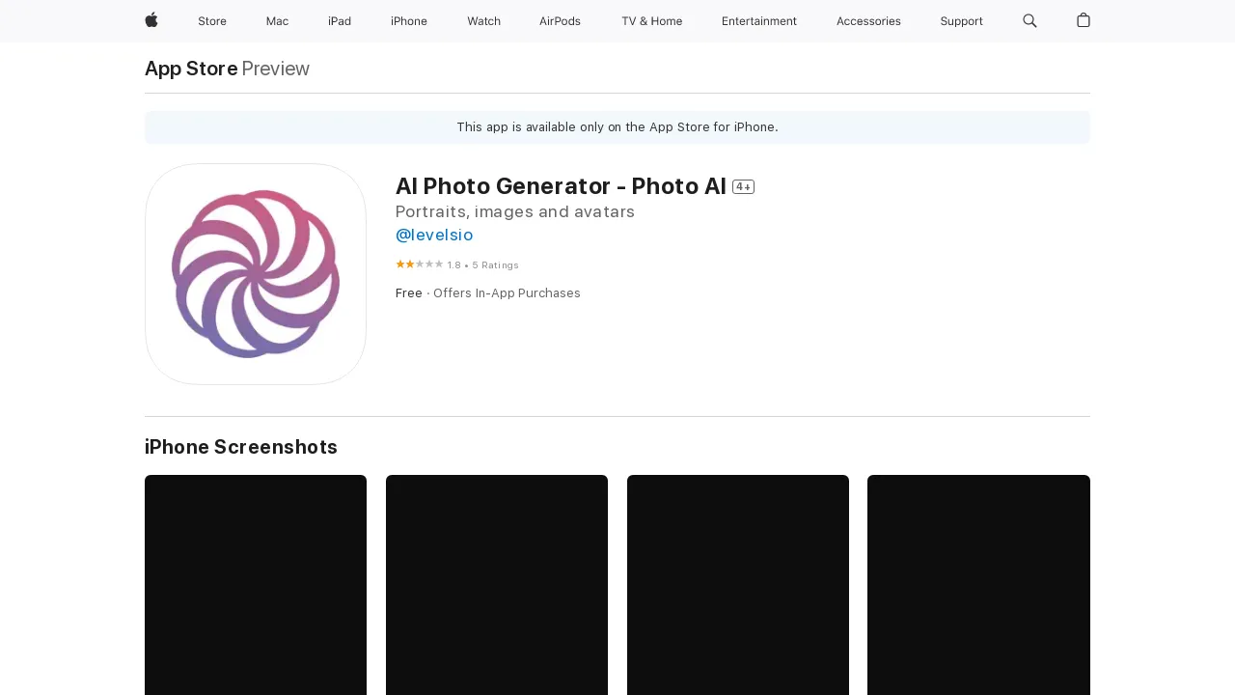Open the Entertainment section

(x=759, y=20)
